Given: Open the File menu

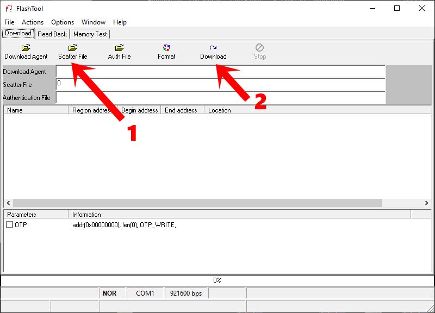Looking at the screenshot, I should [9, 22].
